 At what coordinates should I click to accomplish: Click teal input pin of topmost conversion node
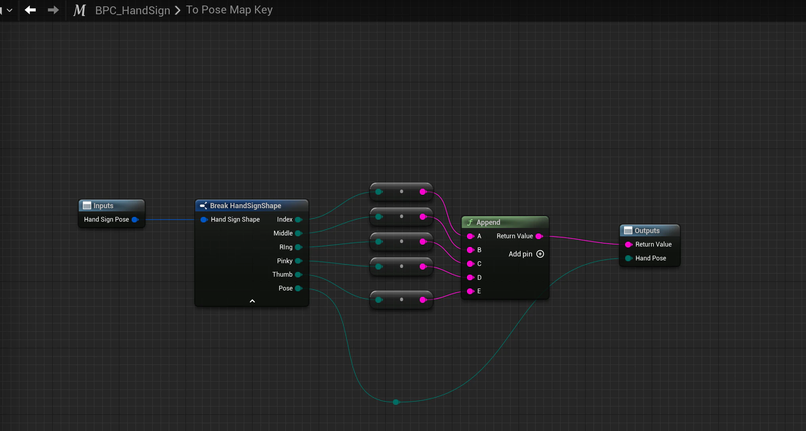coord(379,192)
